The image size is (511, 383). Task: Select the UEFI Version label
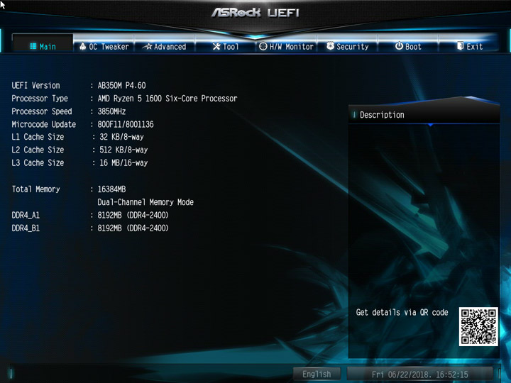(x=36, y=86)
